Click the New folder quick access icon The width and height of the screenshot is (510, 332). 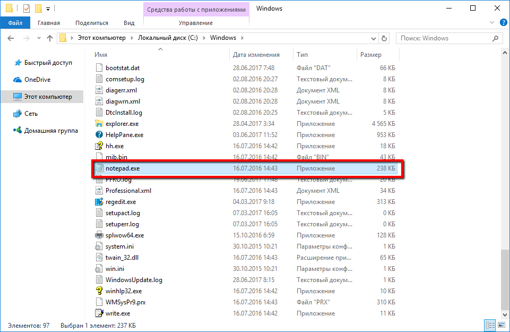click(x=38, y=8)
